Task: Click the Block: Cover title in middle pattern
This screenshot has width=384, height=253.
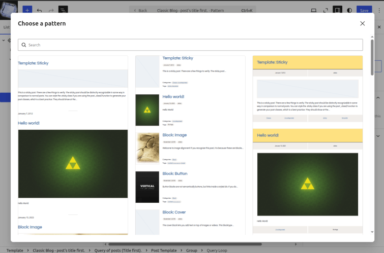Action: point(174,212)
